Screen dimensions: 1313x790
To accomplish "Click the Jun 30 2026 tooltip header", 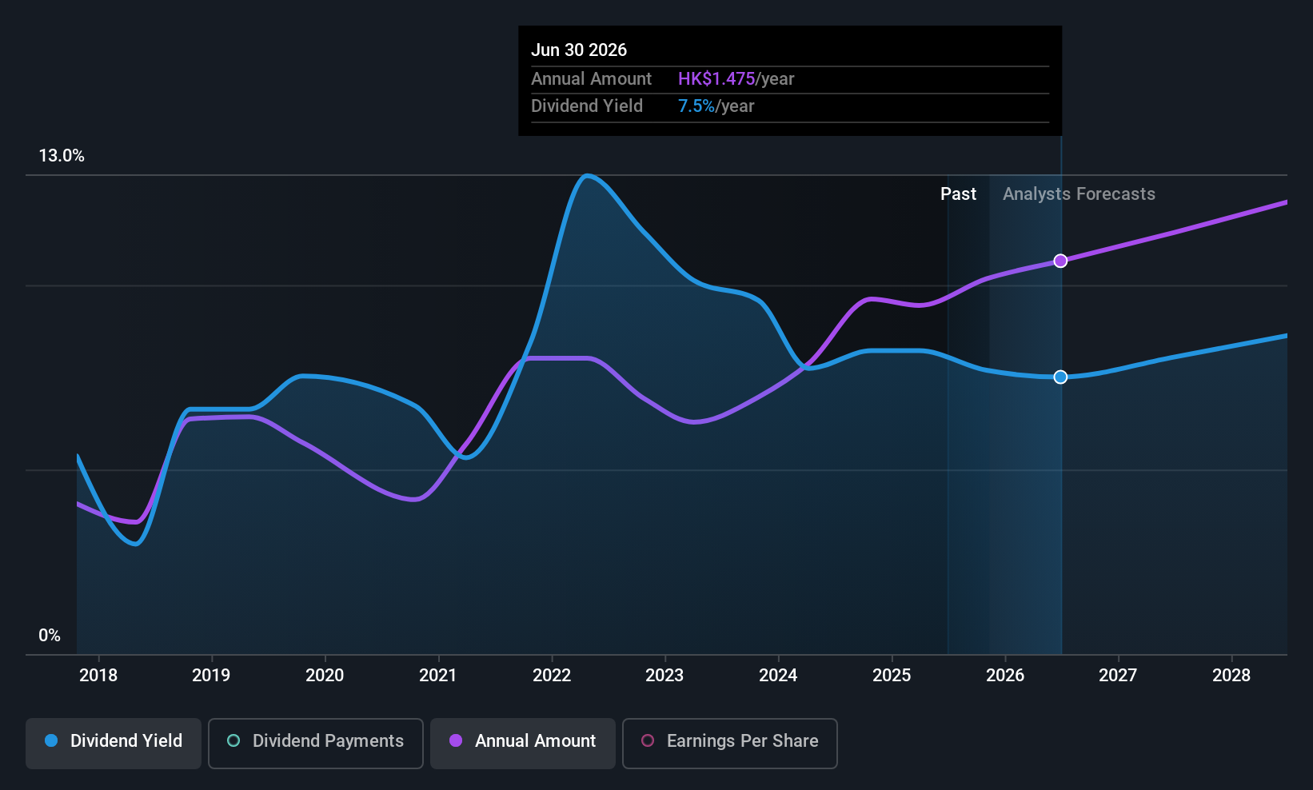I will pos(579,49).
